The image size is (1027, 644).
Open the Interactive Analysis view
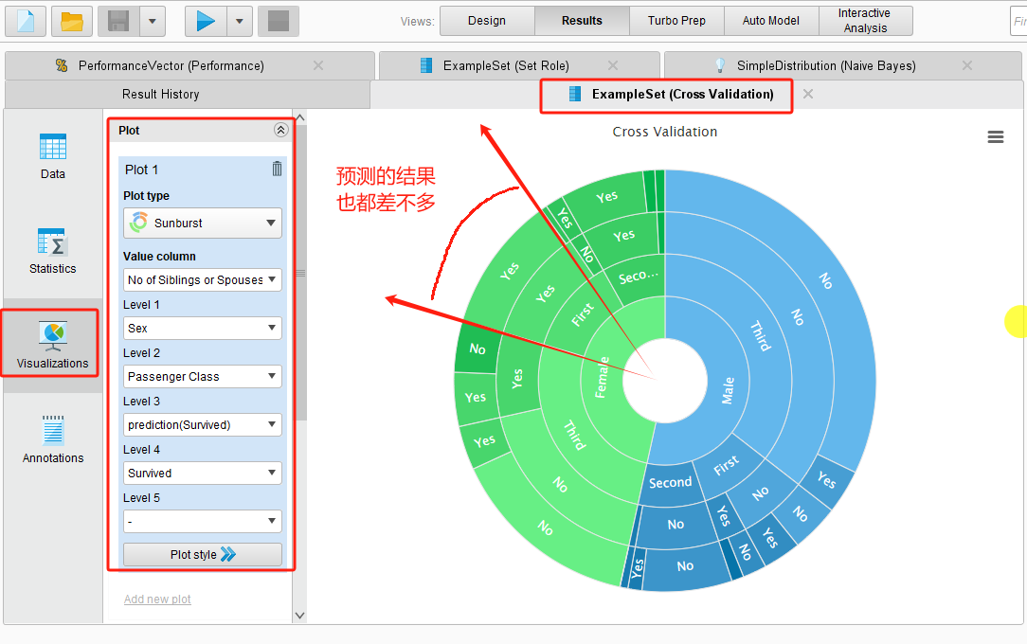point(865,20)
